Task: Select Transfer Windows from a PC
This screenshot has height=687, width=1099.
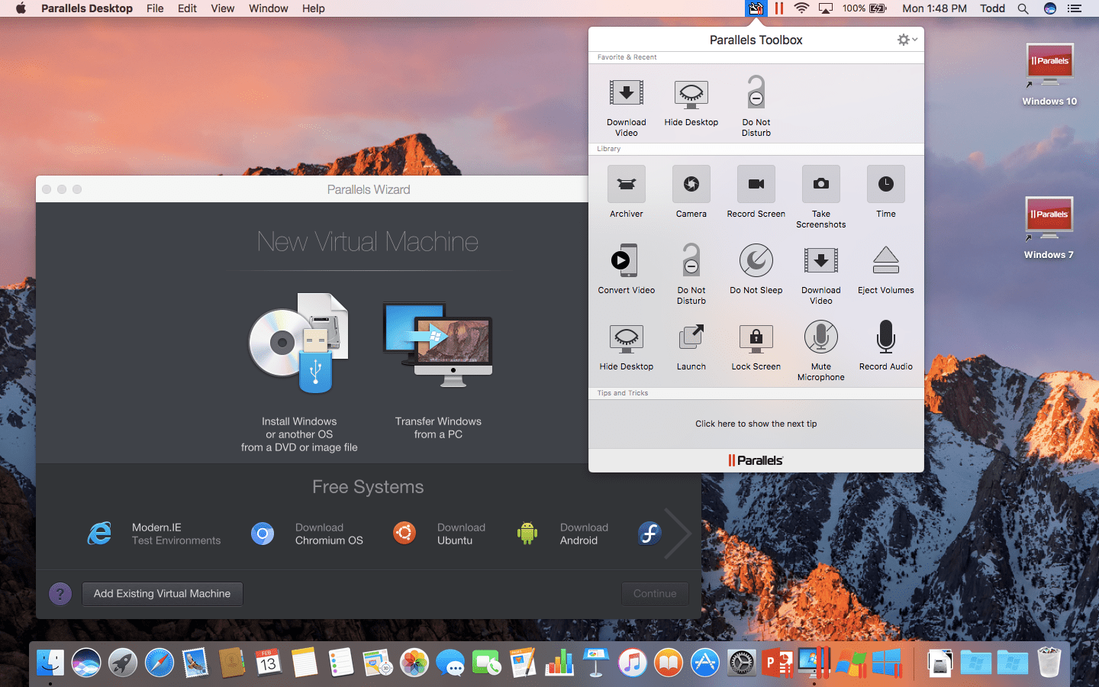Action: point(438,371)
